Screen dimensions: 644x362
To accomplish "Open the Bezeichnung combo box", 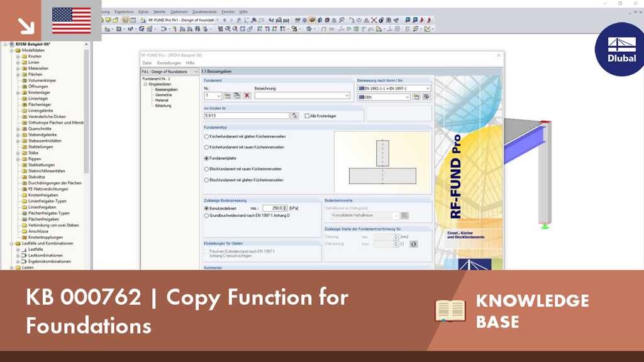I will 303,96.
